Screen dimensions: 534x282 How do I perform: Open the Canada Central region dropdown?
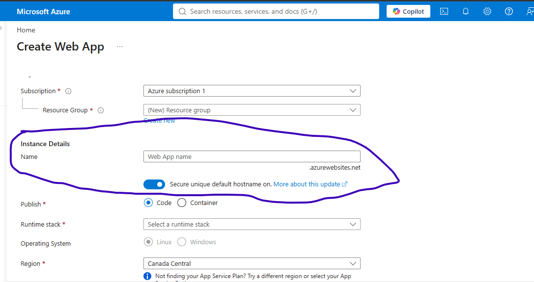tap(252, 263)
